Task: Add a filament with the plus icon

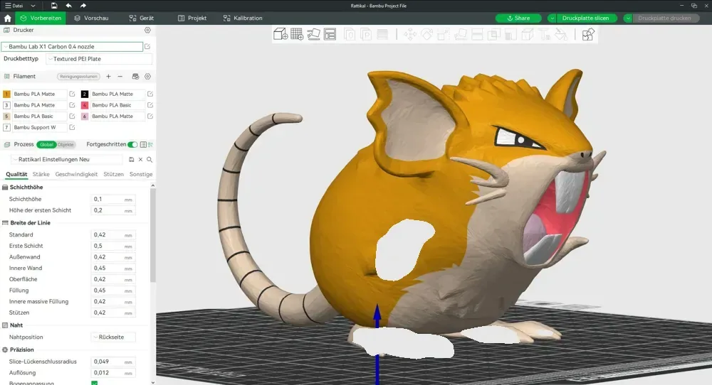Action: click(x=108, y=77)
